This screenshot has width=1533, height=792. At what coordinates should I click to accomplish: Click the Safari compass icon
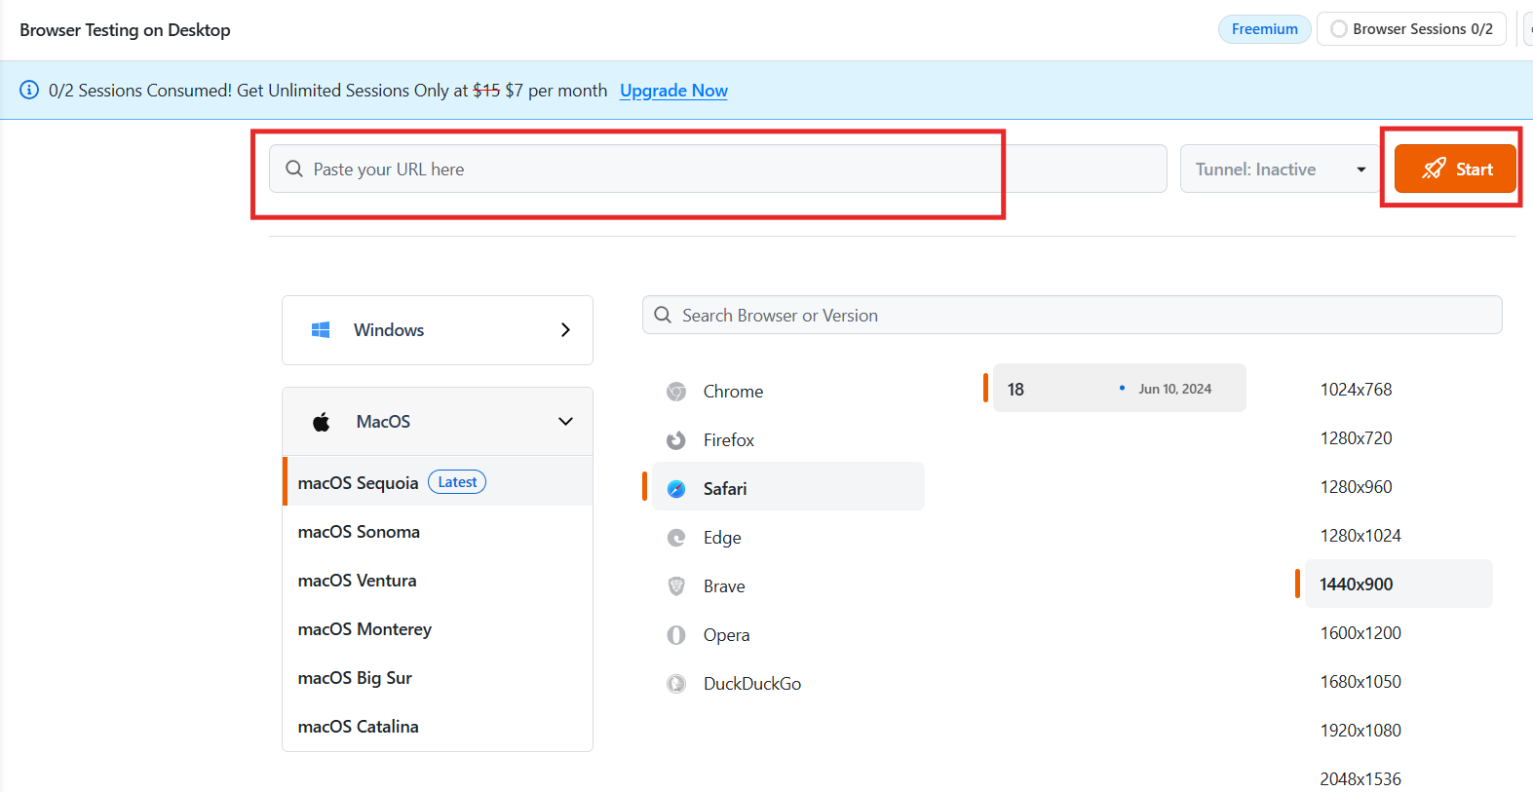676,489
